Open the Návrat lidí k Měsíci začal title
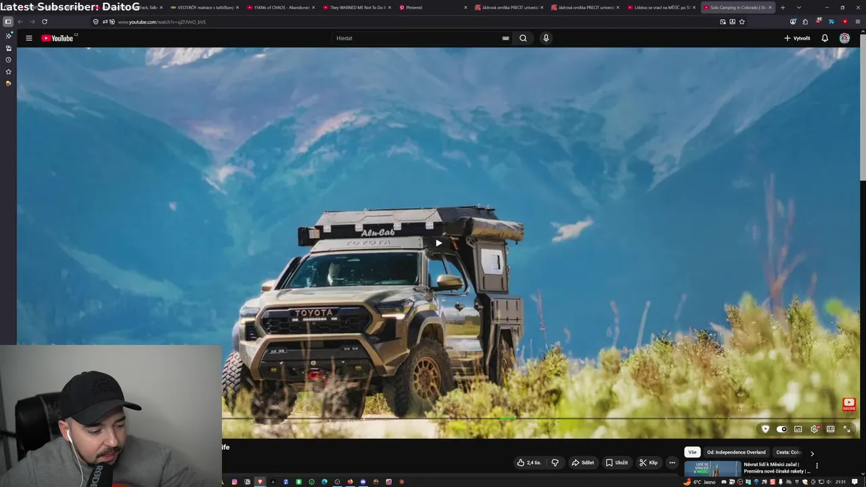Image resolution: width=866 pixels, height=487 pixels. click(777, 468)
